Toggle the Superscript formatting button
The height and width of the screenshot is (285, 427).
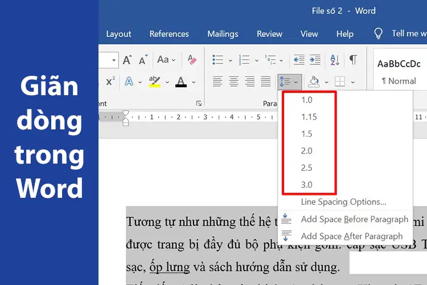[110, 82]
